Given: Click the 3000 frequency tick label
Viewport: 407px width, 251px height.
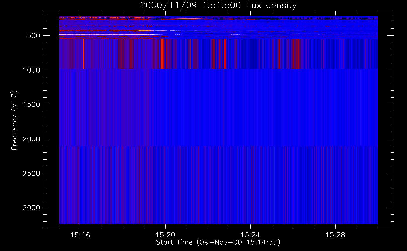Looking at the screenshot, I should point(31,208).
